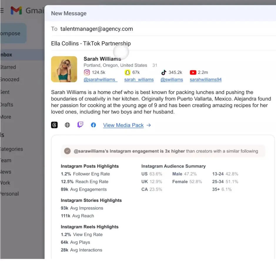Click the YouTube icon beside 2.2m
The height and width of the screenshot is (261, 276).
[193, 72]
